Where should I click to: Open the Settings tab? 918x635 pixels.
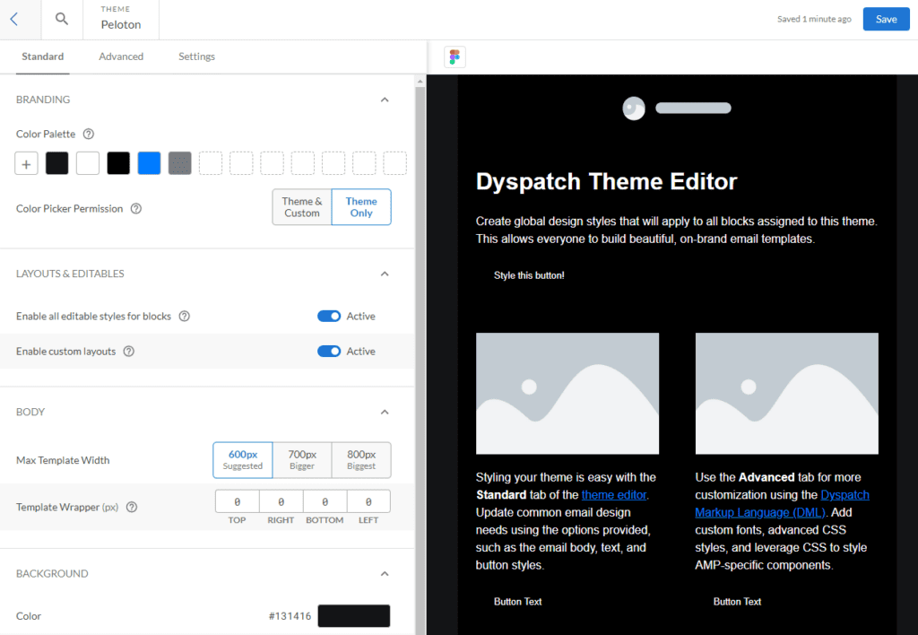click(x=196, y=57)
